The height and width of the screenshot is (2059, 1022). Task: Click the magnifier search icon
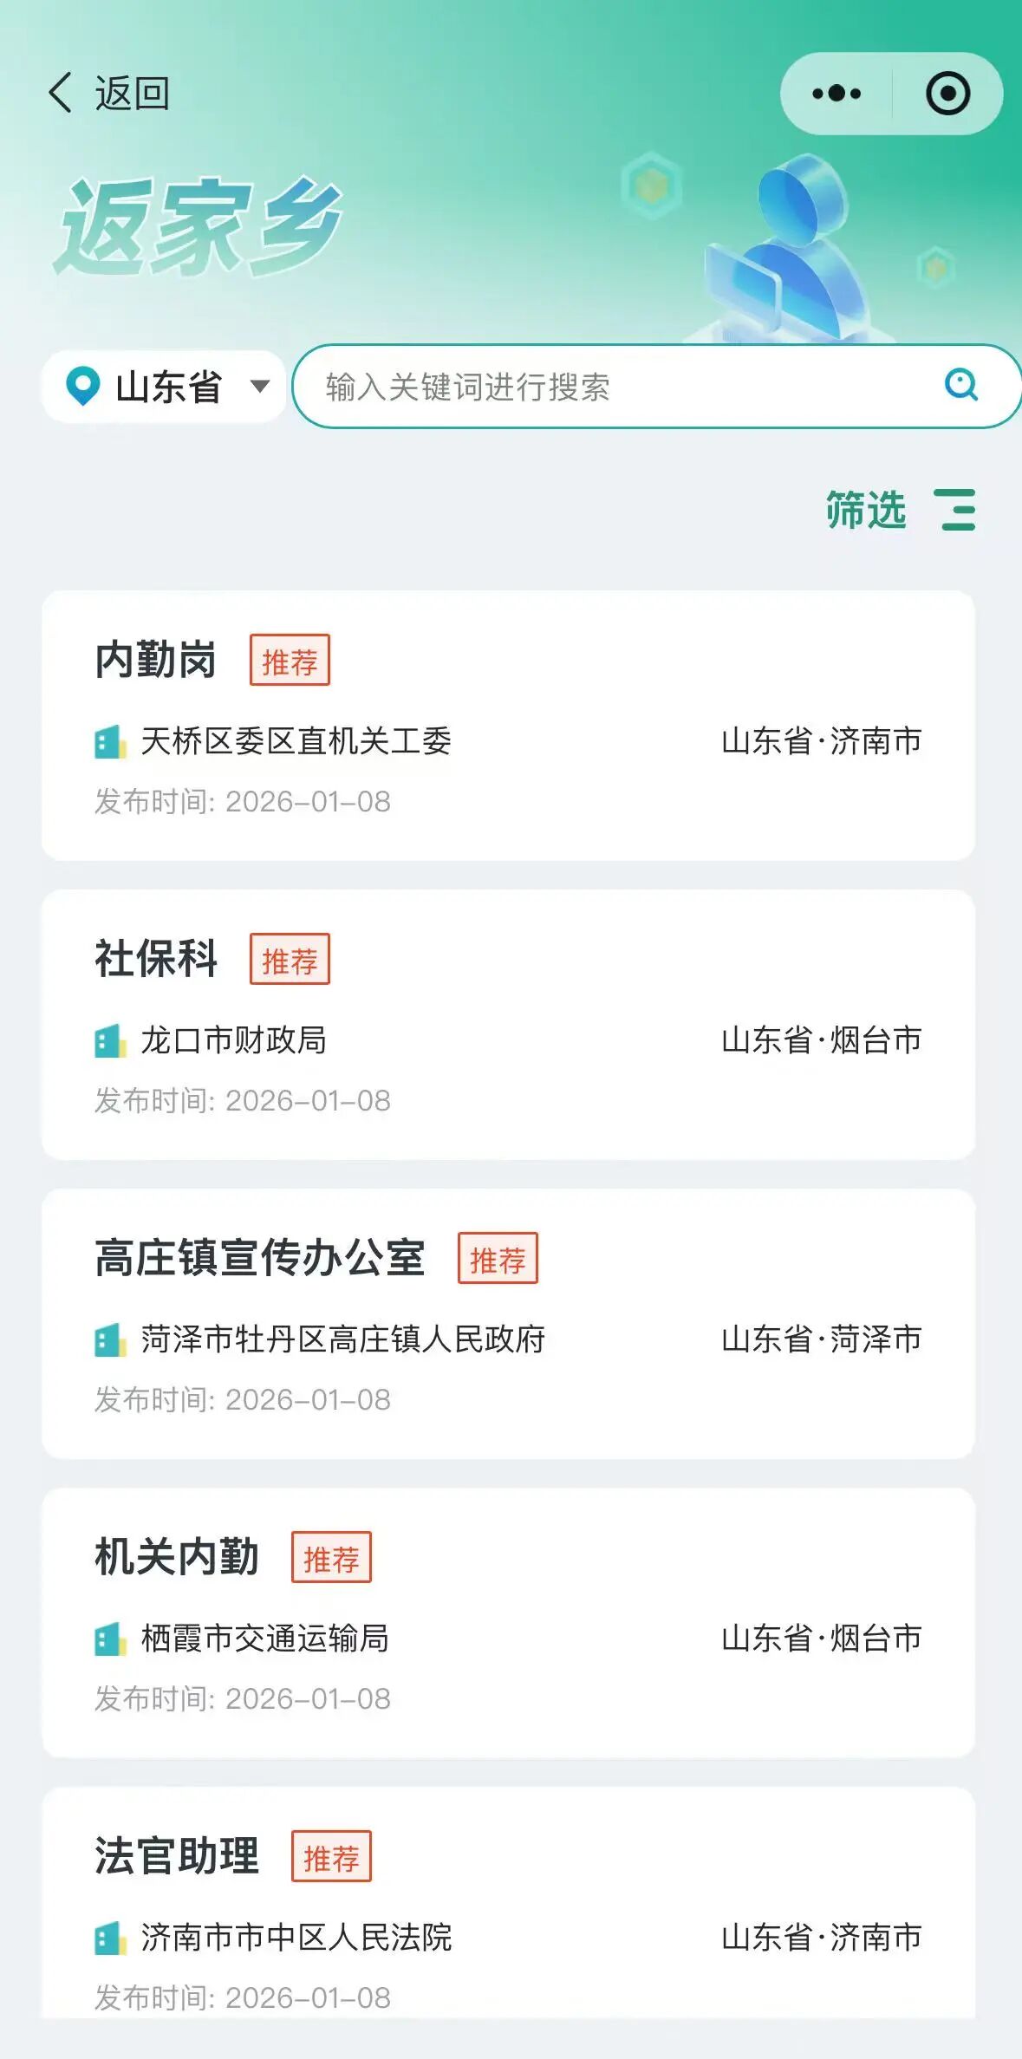pyautogui.click(x=960, y=384)
